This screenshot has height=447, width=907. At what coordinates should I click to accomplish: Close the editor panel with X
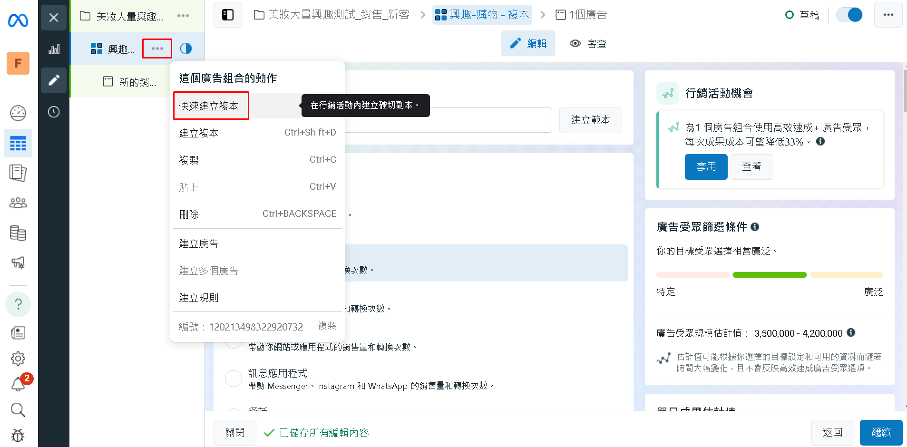54,18
